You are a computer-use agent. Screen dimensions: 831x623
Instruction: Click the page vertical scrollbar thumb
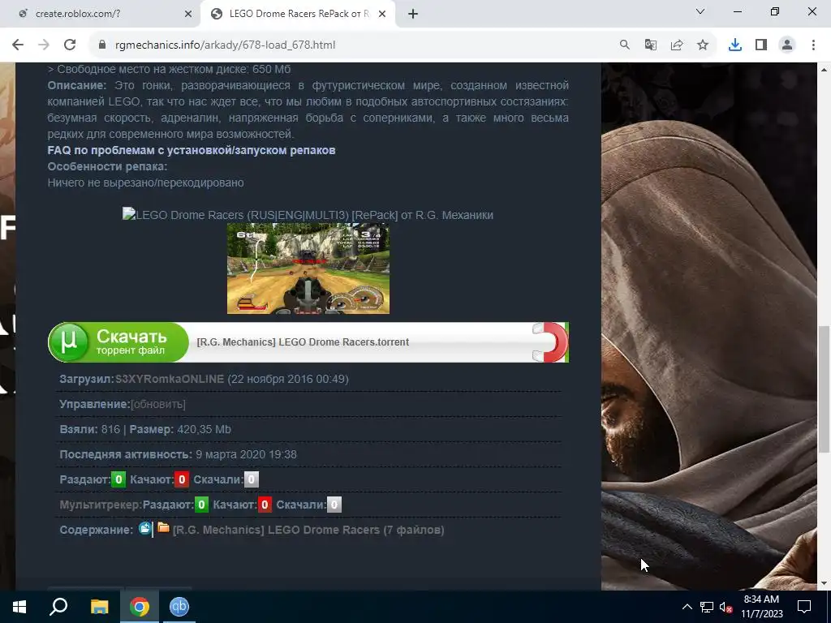pos(825,389)
